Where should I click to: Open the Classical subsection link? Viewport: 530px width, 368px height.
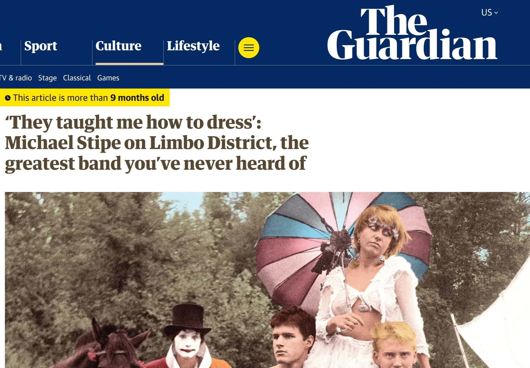pyautogui.click(x=77, y=78)
